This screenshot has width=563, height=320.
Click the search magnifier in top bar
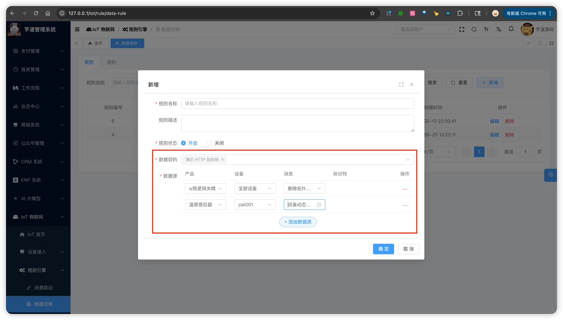click(474, 29)
